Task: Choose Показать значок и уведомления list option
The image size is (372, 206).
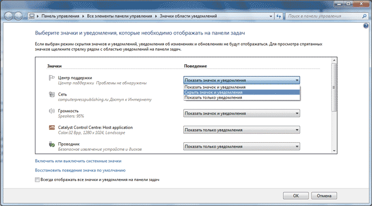Action: click(242, 87)
